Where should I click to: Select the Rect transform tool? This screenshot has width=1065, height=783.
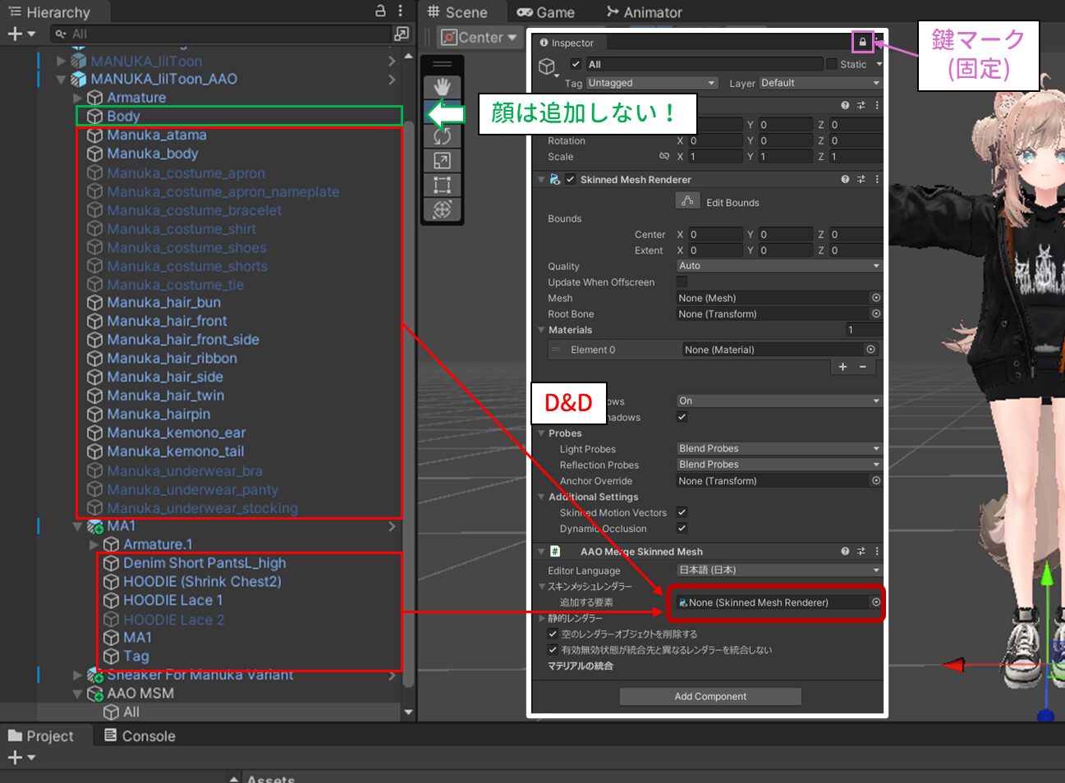point(442,185)
